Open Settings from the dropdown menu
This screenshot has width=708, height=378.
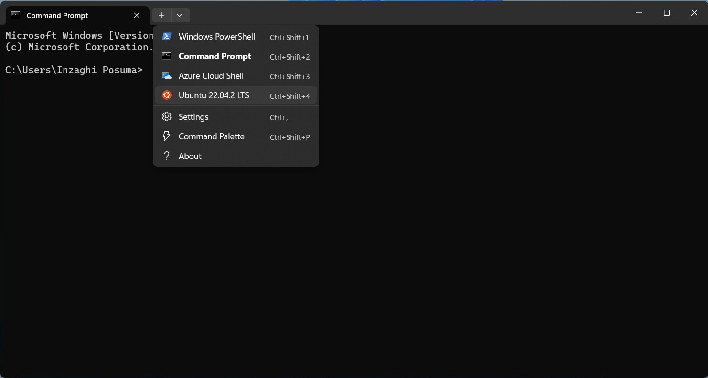[236, 117]
